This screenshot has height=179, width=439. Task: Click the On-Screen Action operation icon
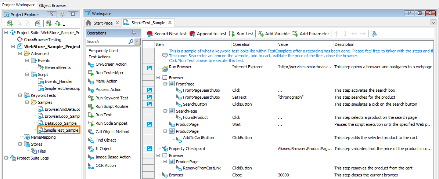click(91, 64)
